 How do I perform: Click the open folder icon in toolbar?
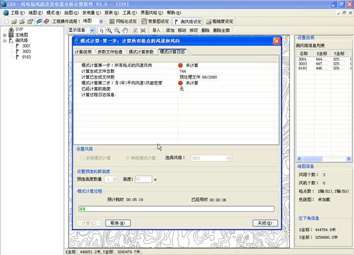14,21
